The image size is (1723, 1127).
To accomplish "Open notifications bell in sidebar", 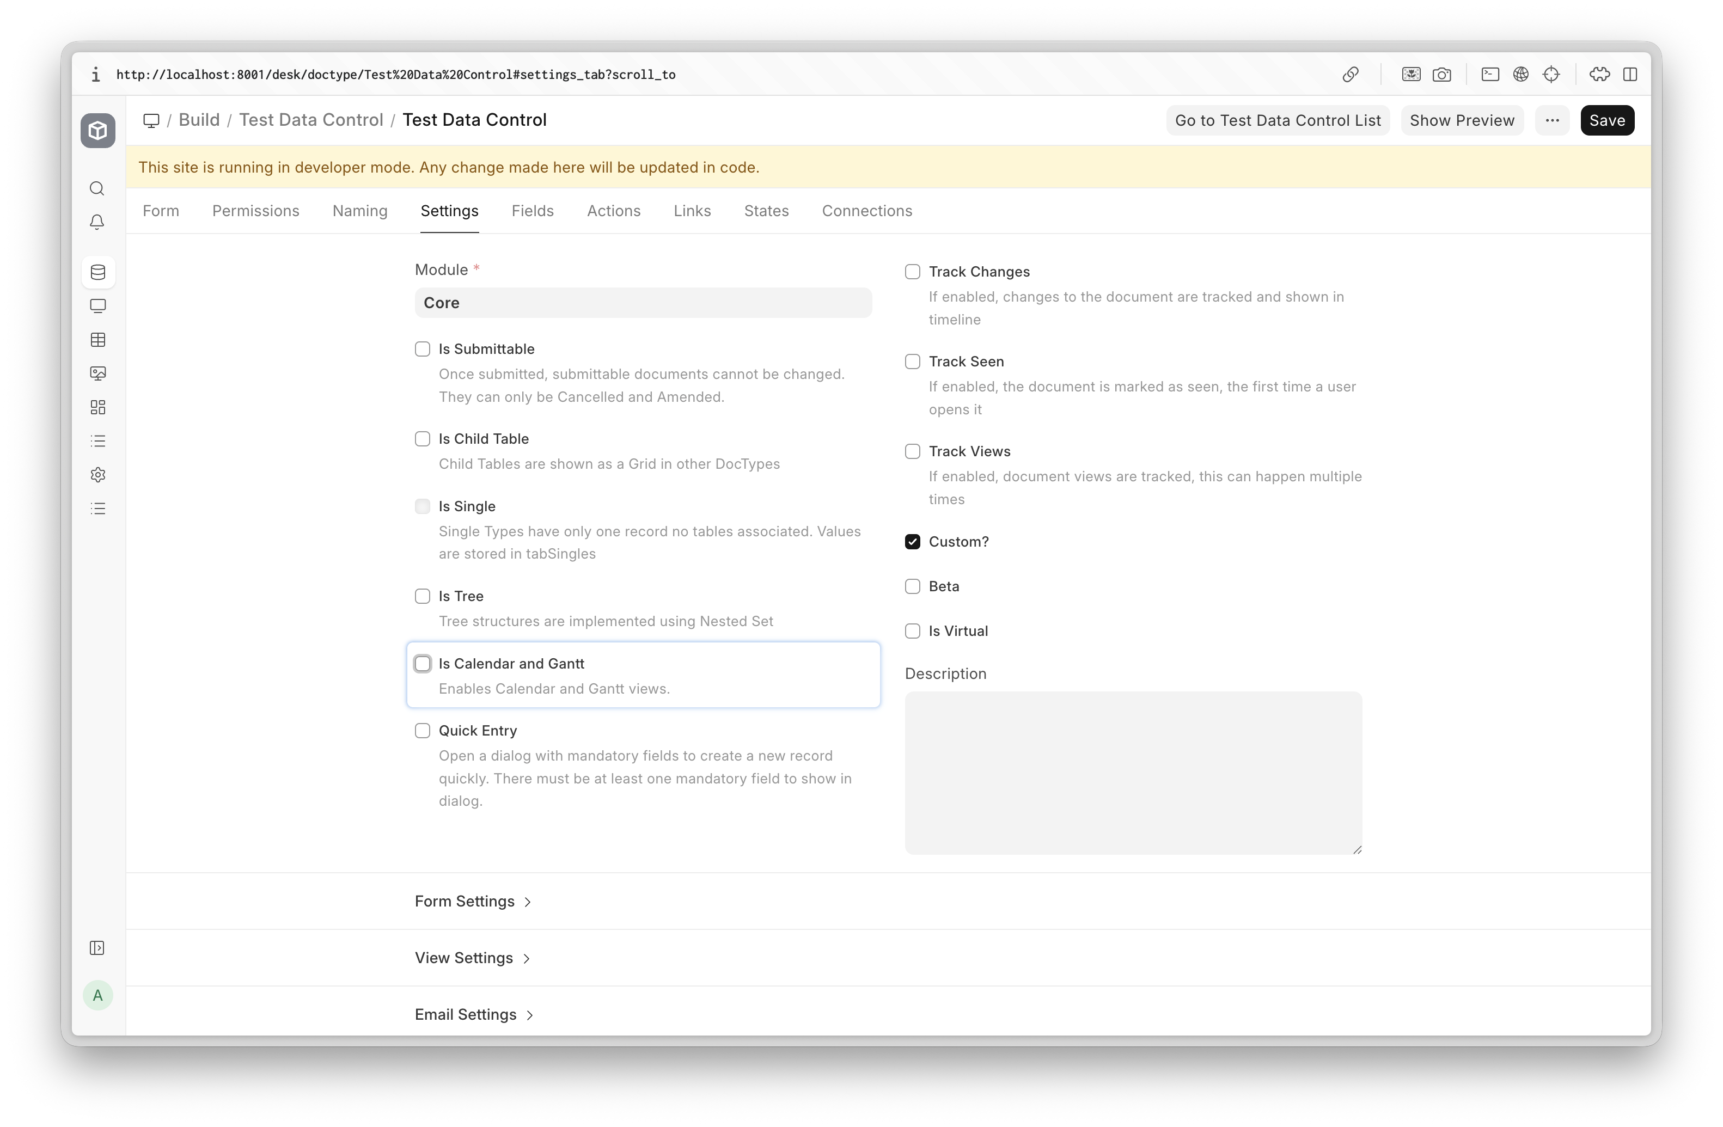I will point(97,222).
